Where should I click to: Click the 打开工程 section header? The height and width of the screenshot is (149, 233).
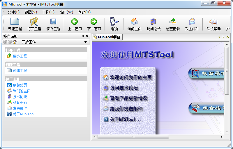(x=46, y=50)
